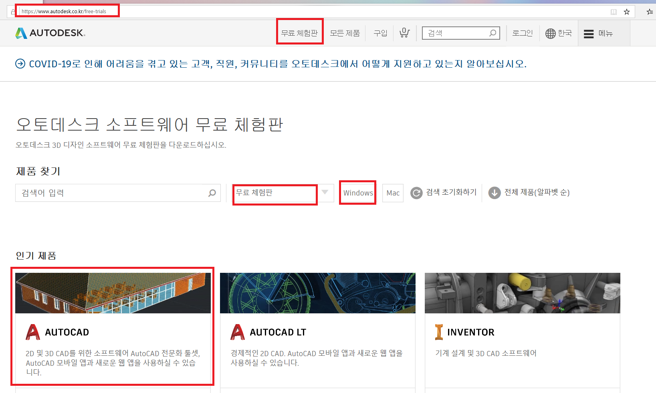Image resolution: width=656 pixels, height=393 pixels.
Task: Click the AUTOCAD product title
Action: click(67, 333)
